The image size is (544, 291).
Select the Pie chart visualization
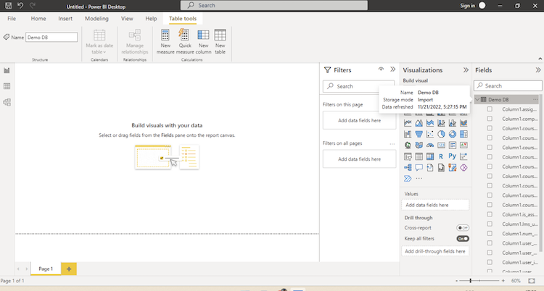click(x=441, y=134)
